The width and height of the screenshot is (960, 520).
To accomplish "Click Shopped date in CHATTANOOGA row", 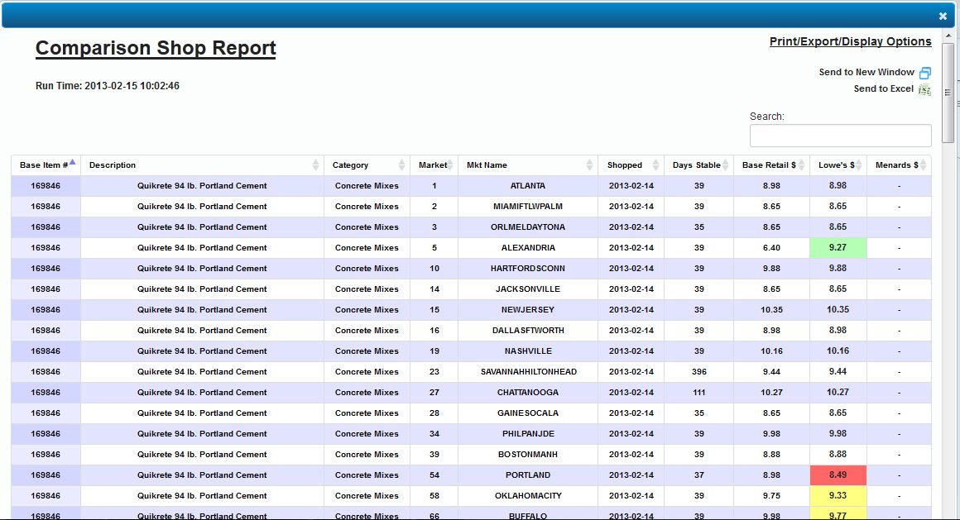I will 631,392.
